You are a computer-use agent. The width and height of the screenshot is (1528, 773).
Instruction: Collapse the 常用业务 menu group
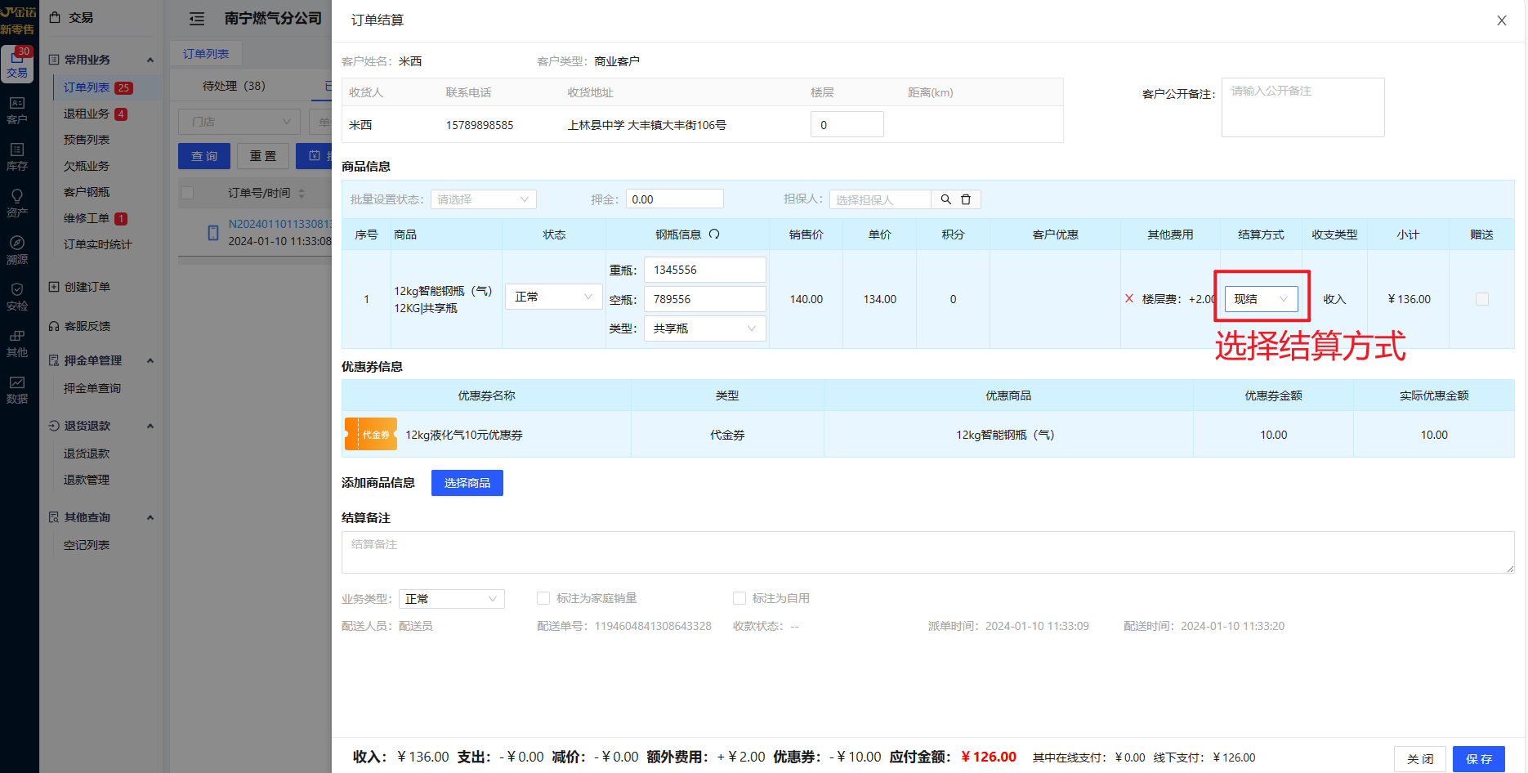(150, 60)
